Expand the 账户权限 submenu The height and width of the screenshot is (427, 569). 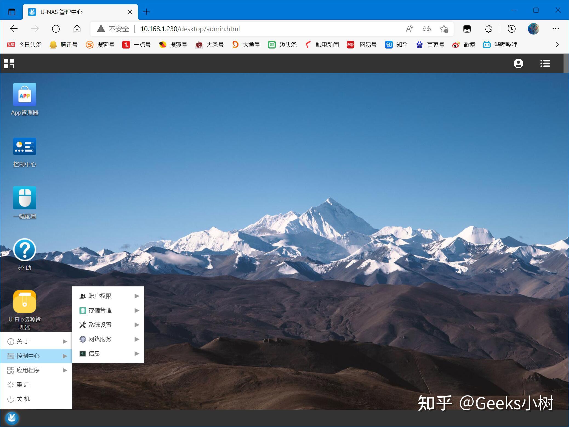(108, 296)
